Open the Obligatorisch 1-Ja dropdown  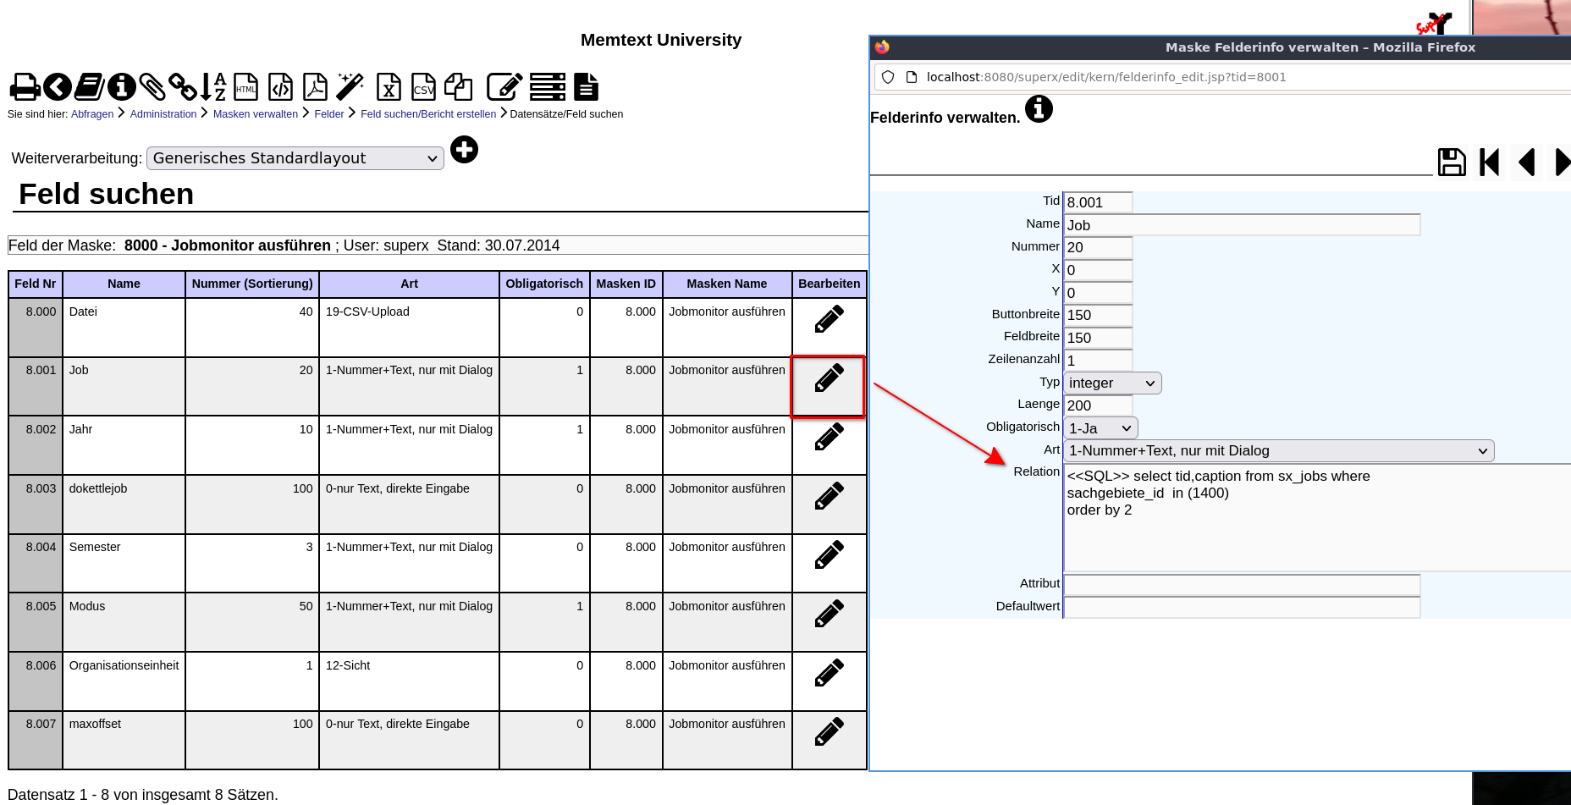click(1100, 428)
